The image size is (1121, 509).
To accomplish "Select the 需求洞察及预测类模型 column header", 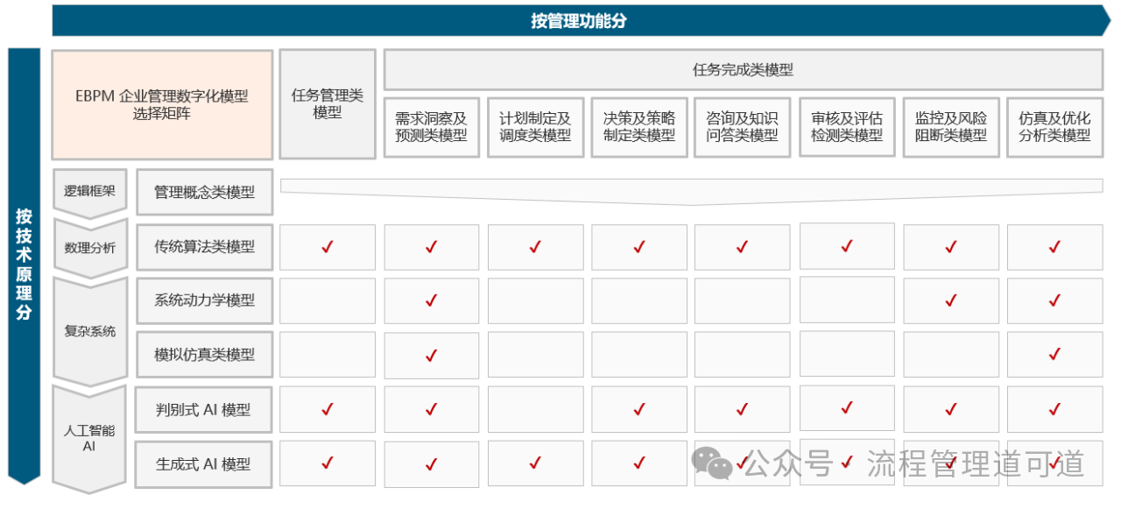I will tap(431, 127).
